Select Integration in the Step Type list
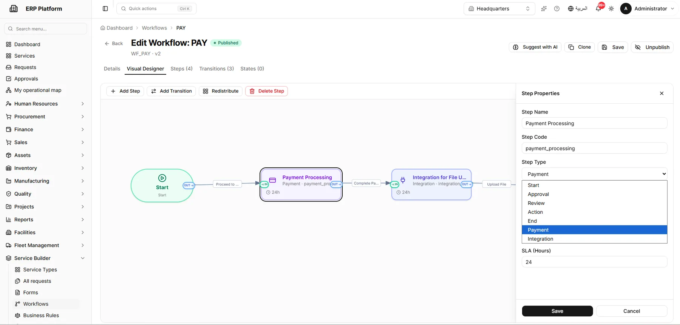 click(594, 239)
